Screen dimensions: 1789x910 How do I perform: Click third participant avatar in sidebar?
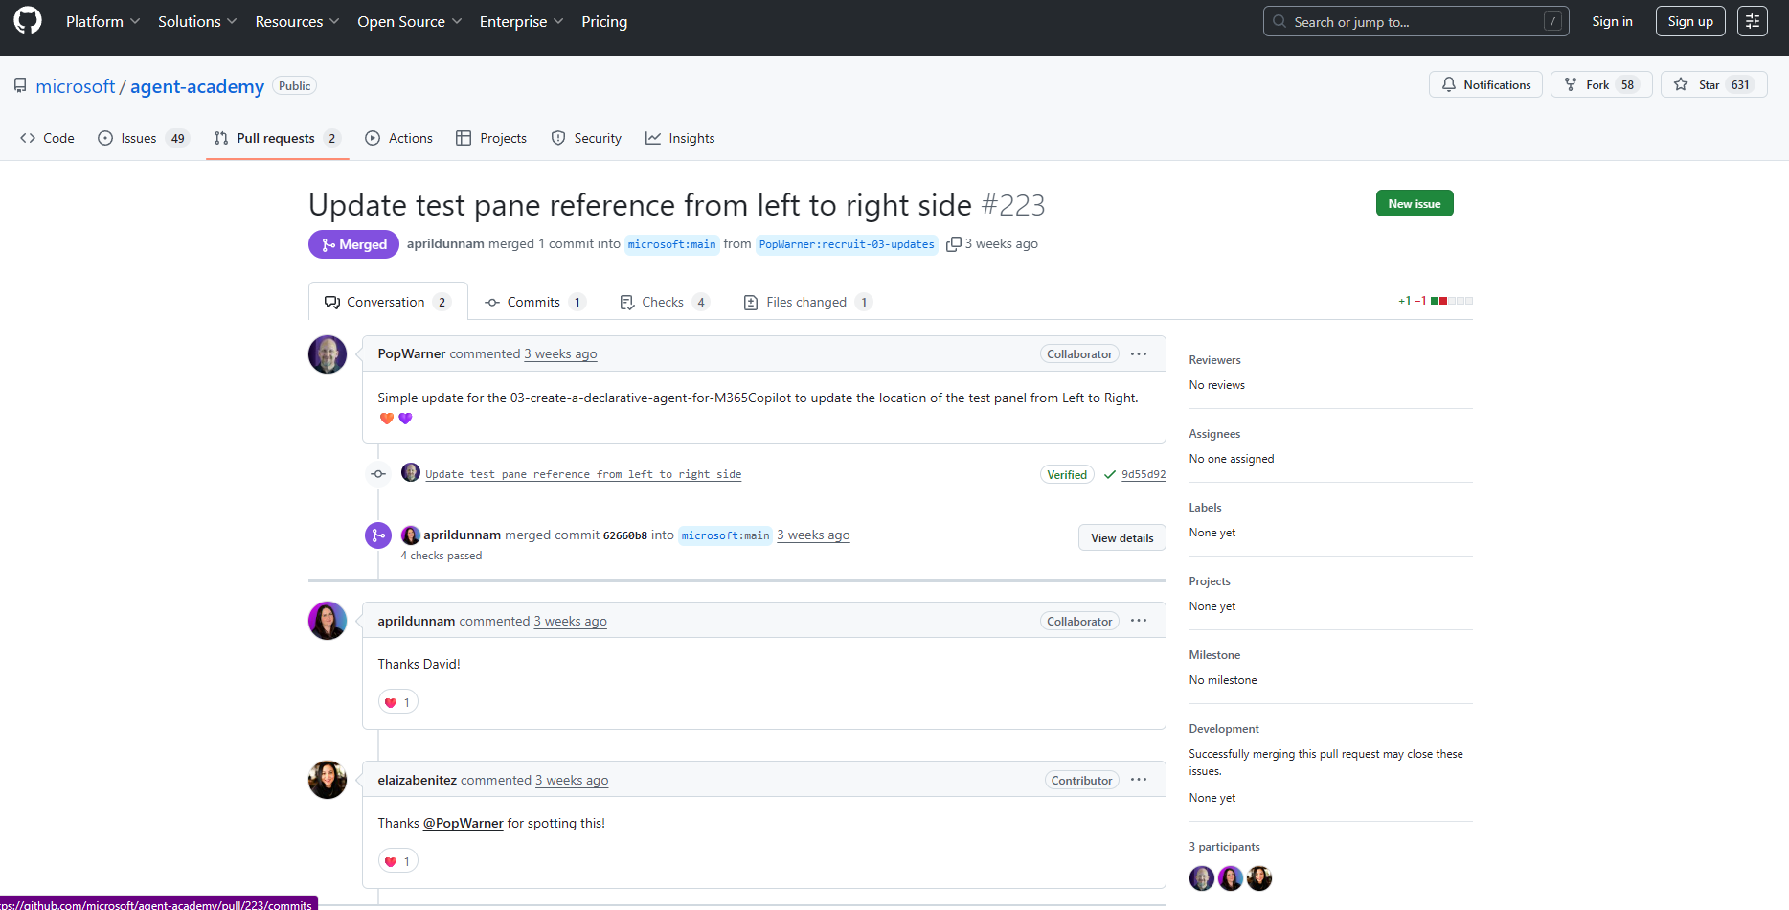[1258, 877]
